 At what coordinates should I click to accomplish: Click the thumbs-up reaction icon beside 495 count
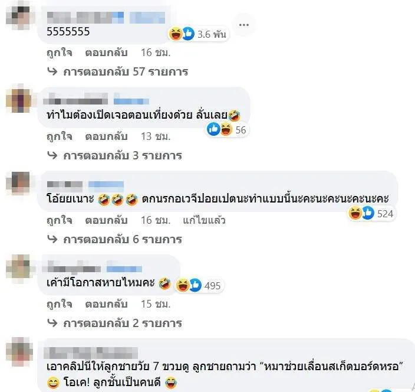click(x=195, y=285)
